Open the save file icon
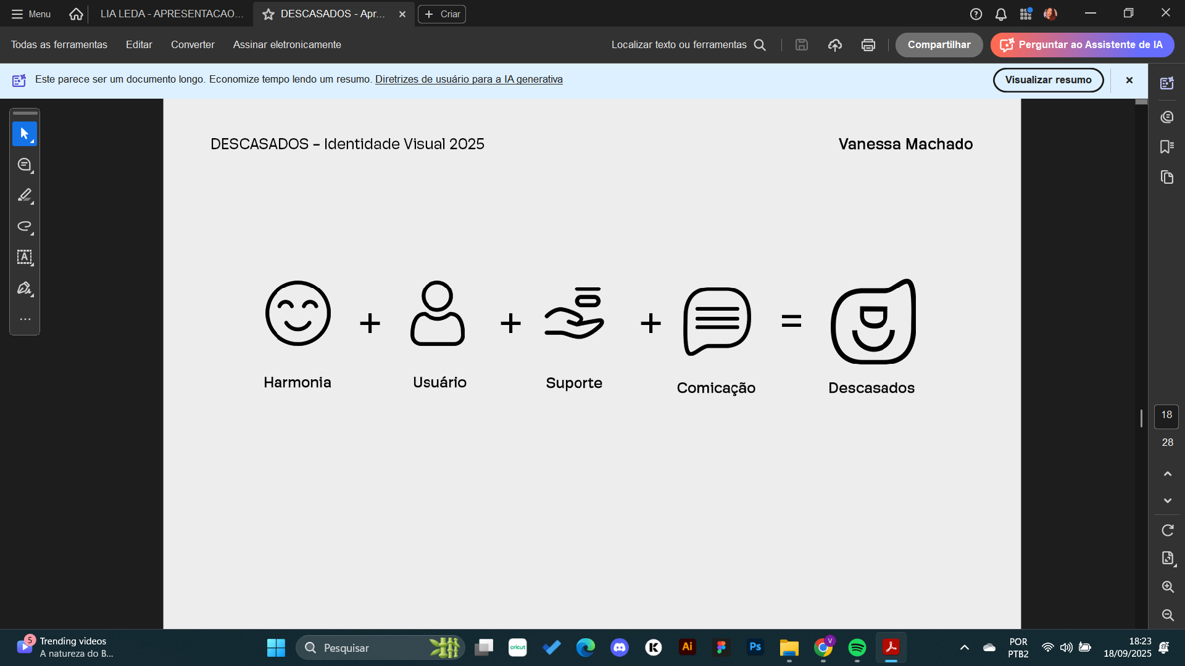The height and width of the screenshot is (666, 1185). tap(801, 44)
